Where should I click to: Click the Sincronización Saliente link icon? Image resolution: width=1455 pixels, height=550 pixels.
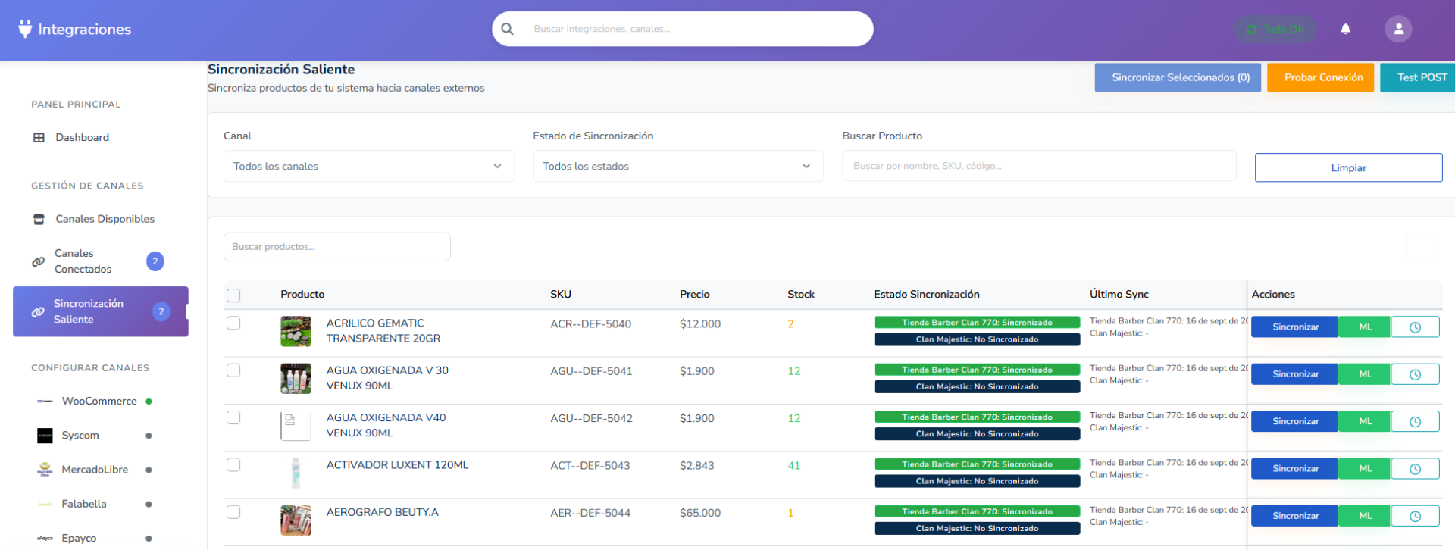point(38,311)
